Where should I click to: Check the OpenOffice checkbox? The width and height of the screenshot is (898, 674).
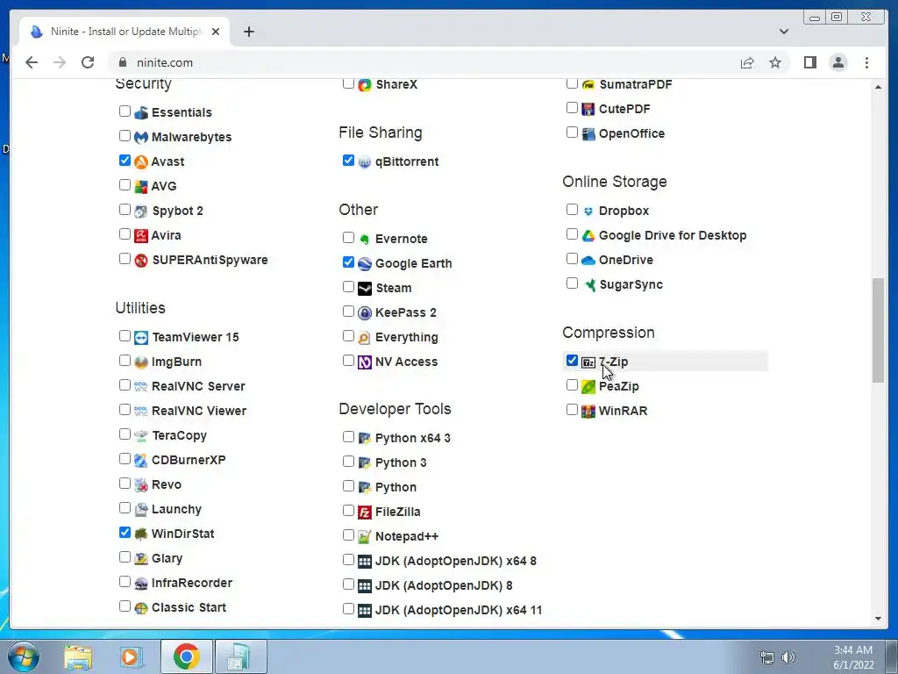click(572, 133)
